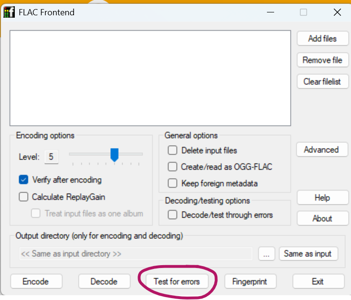Click the output directory text field
Image resolution: width=351 pixels, height=300 pixels.
pos(136,254)
